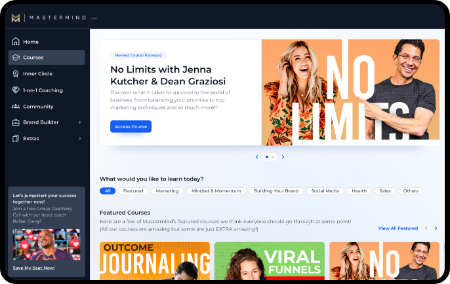Screen dimensions: 450x284
Task: Click the 1-on-1 Coaching handshake icon
Action: click(16, 90)
